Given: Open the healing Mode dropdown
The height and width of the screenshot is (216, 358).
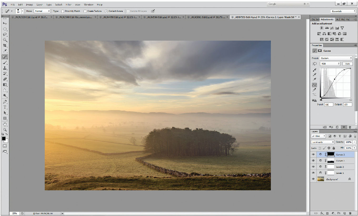Looking at the screenshot, I should pos(42,11).
